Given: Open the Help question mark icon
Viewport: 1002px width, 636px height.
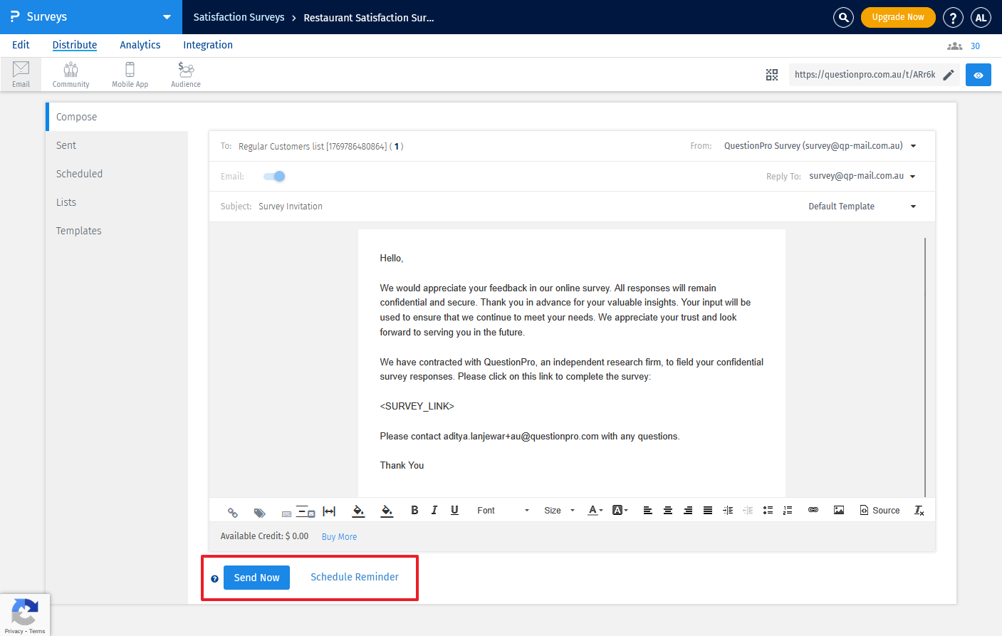Looking at the screenshot, I should point(952,18).
